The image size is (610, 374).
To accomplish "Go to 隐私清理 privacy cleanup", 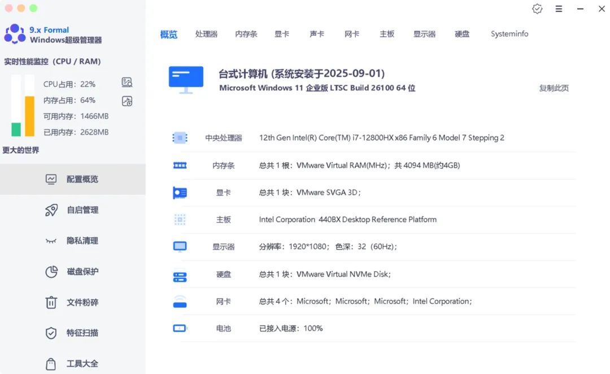I will tap(73, 241).
